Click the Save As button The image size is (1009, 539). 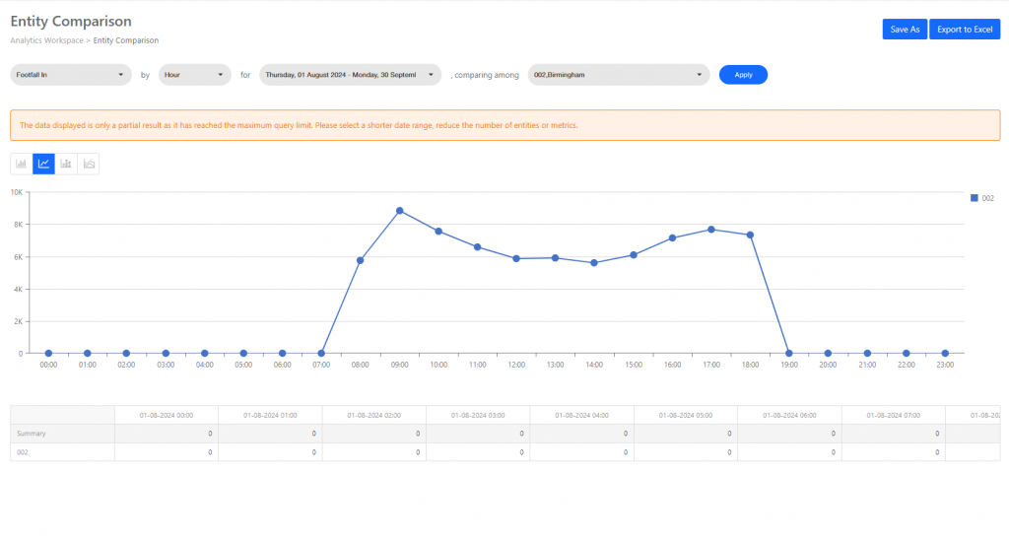pos(904,30)
